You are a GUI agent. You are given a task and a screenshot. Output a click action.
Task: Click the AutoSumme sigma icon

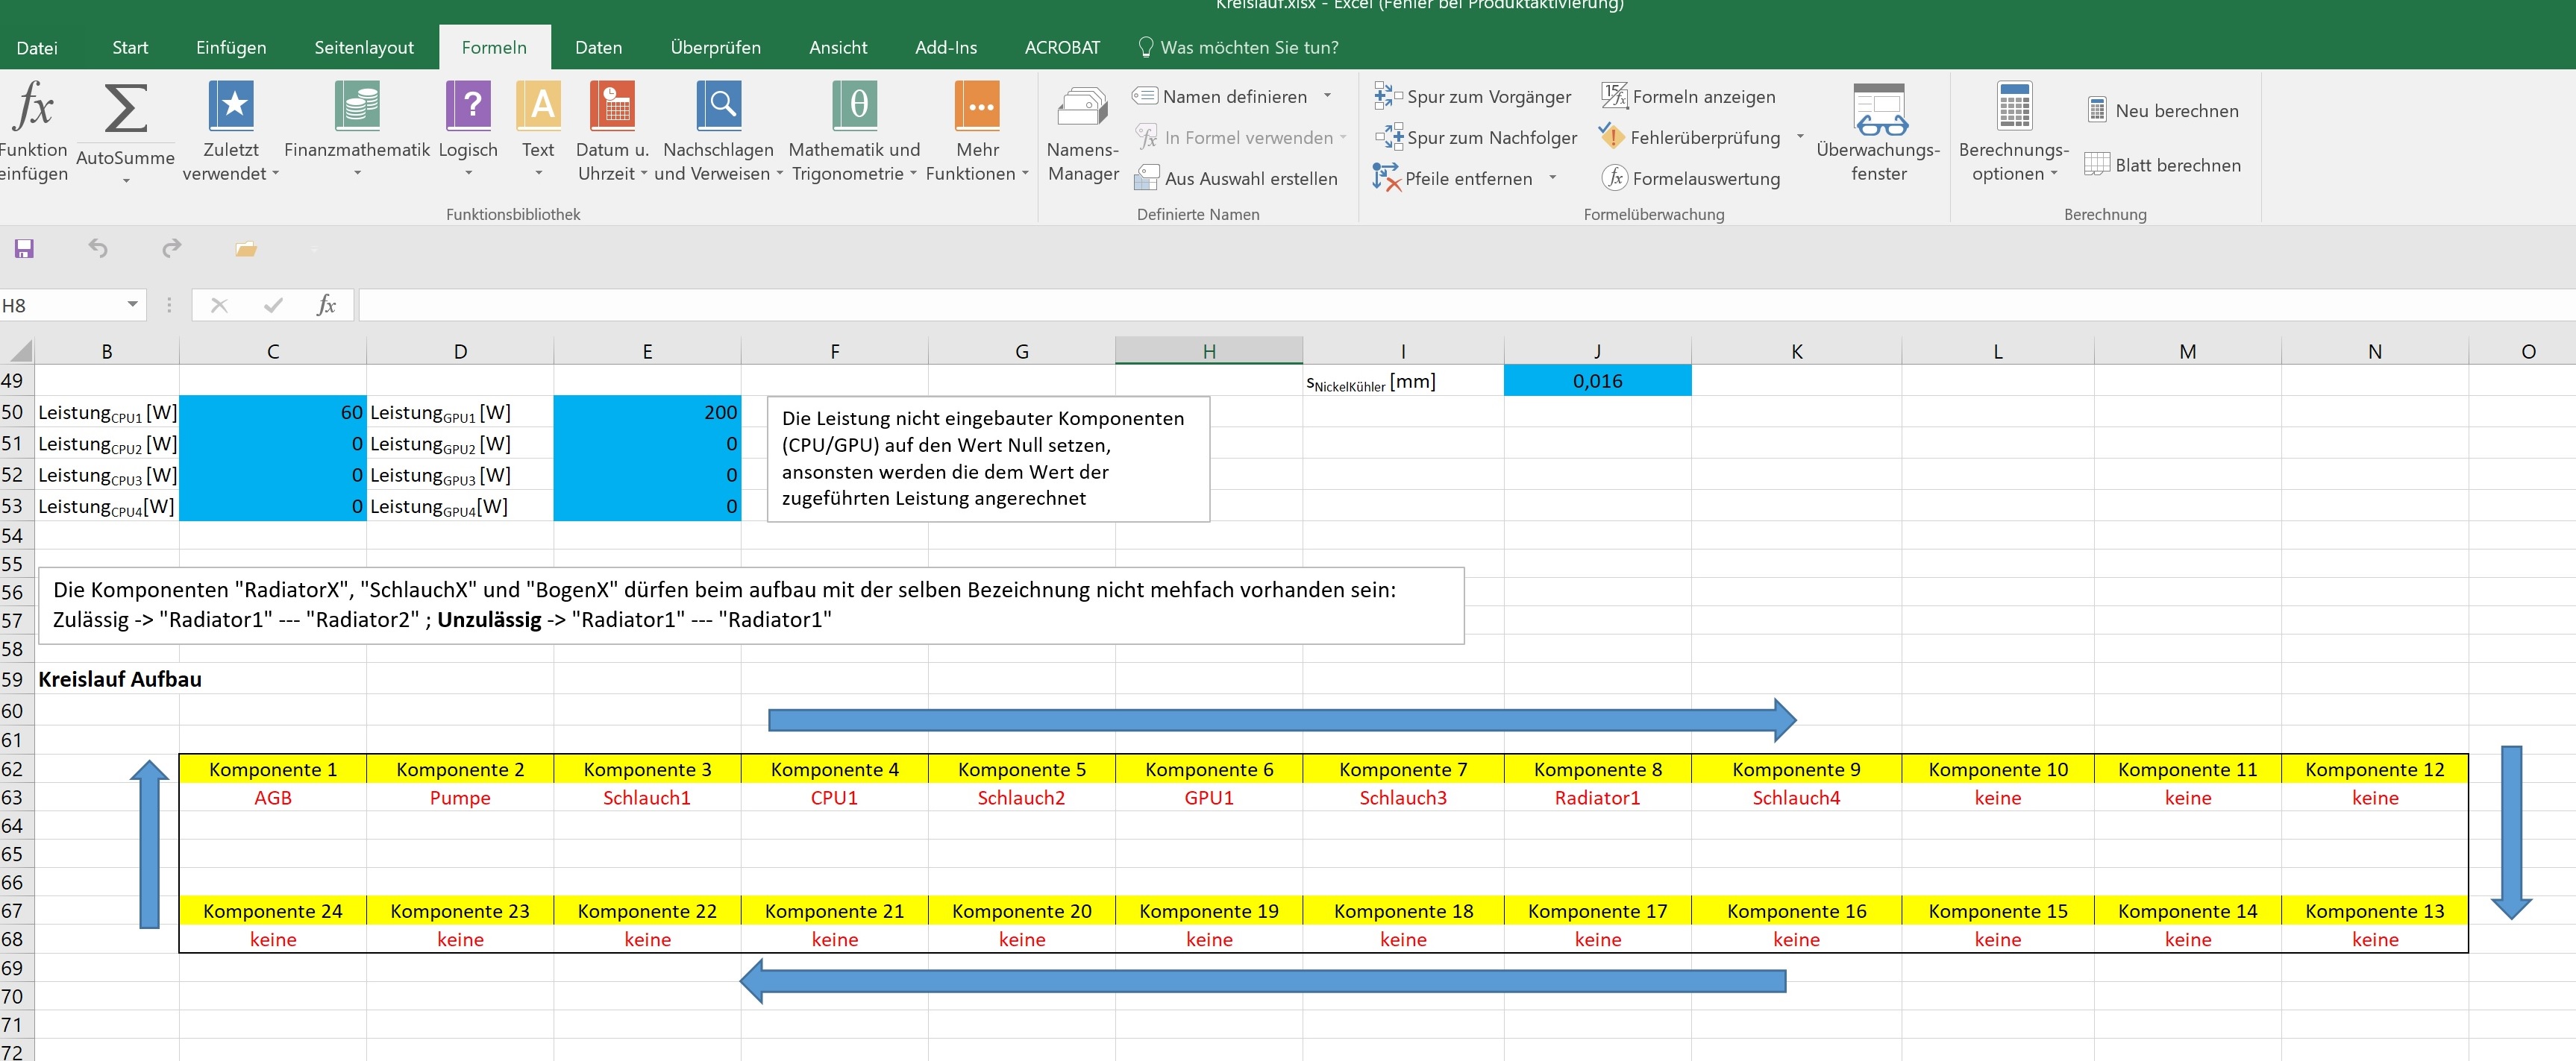click(125, 108)
